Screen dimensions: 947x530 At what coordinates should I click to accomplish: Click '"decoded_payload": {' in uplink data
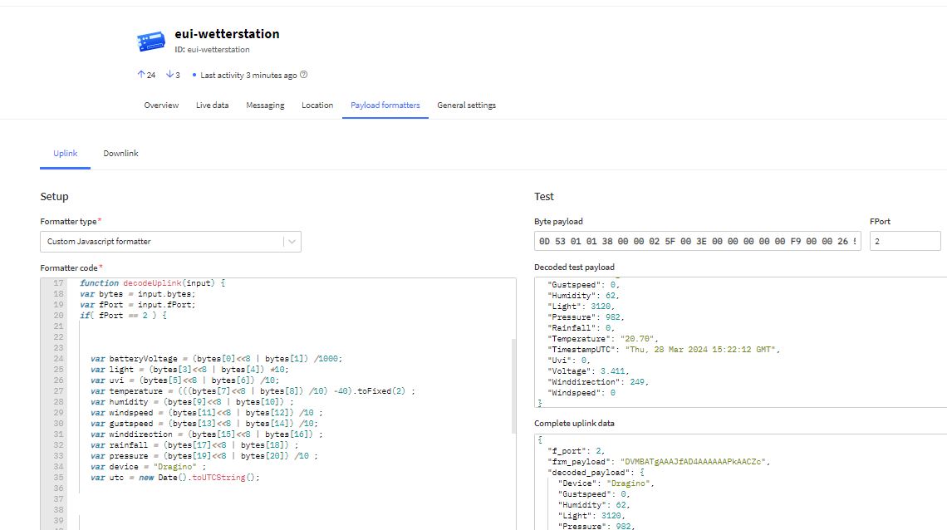[596, 474]
